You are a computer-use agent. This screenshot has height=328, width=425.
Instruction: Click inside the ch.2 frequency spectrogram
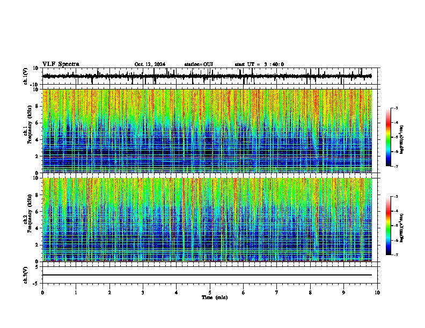point(207,220)
